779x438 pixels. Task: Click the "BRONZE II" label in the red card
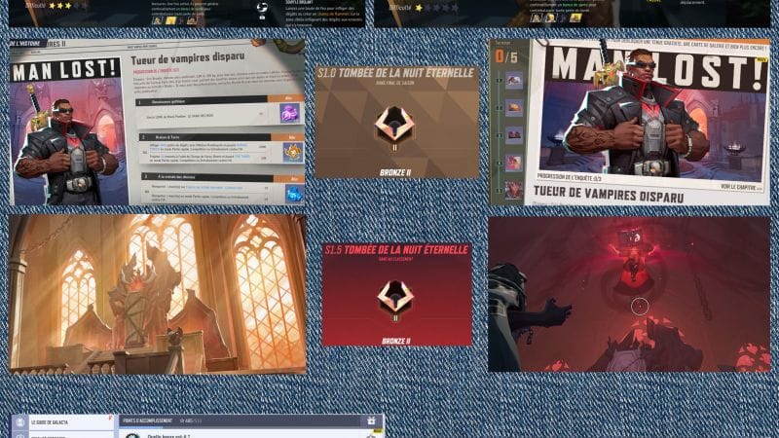[x=396, y=342]
